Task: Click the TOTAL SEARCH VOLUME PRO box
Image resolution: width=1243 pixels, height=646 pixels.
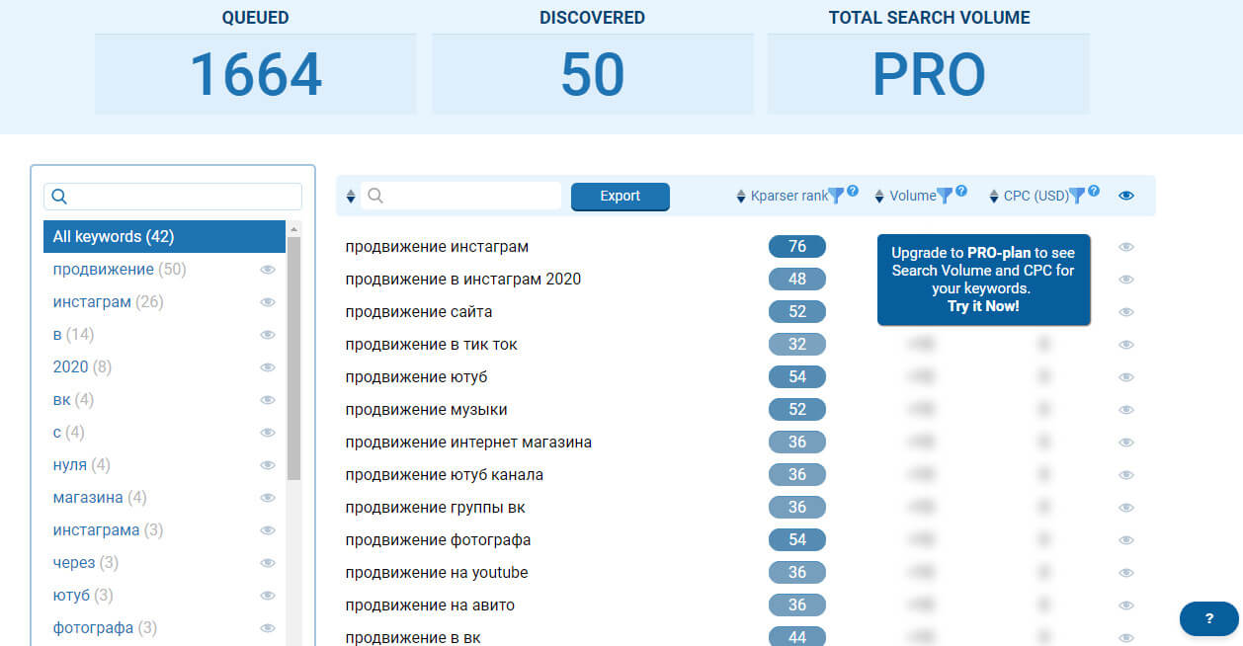Action: (x=929, y=74)
